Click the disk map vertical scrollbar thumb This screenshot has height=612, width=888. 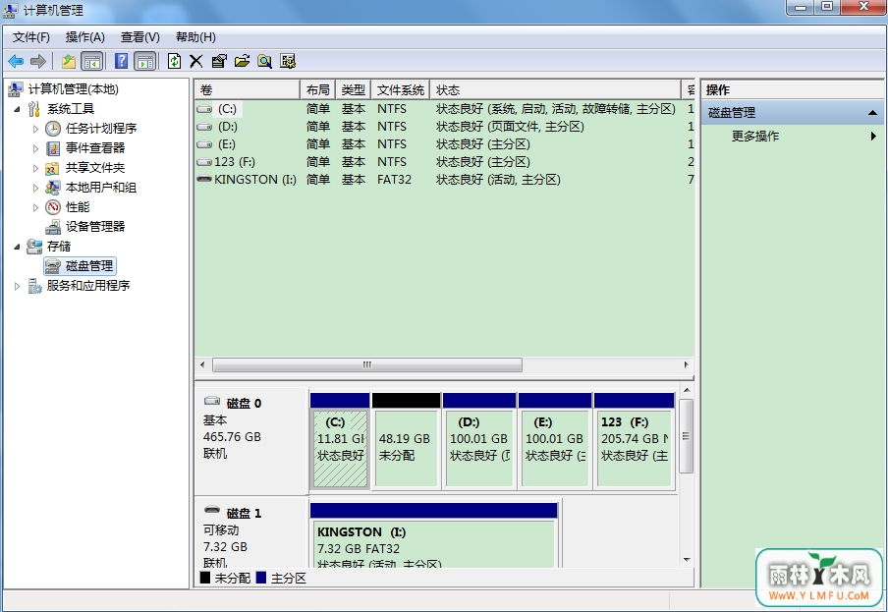tap(686, 436)
